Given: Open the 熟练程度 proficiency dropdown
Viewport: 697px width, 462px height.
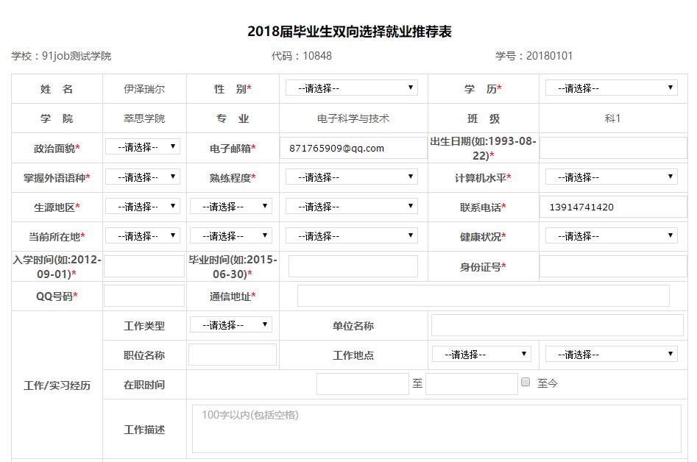Looking at the screenshot, I should [351, 177].
